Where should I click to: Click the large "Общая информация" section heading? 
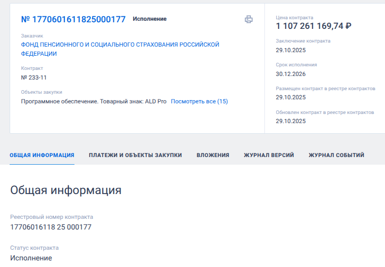(x=66, y=190)
